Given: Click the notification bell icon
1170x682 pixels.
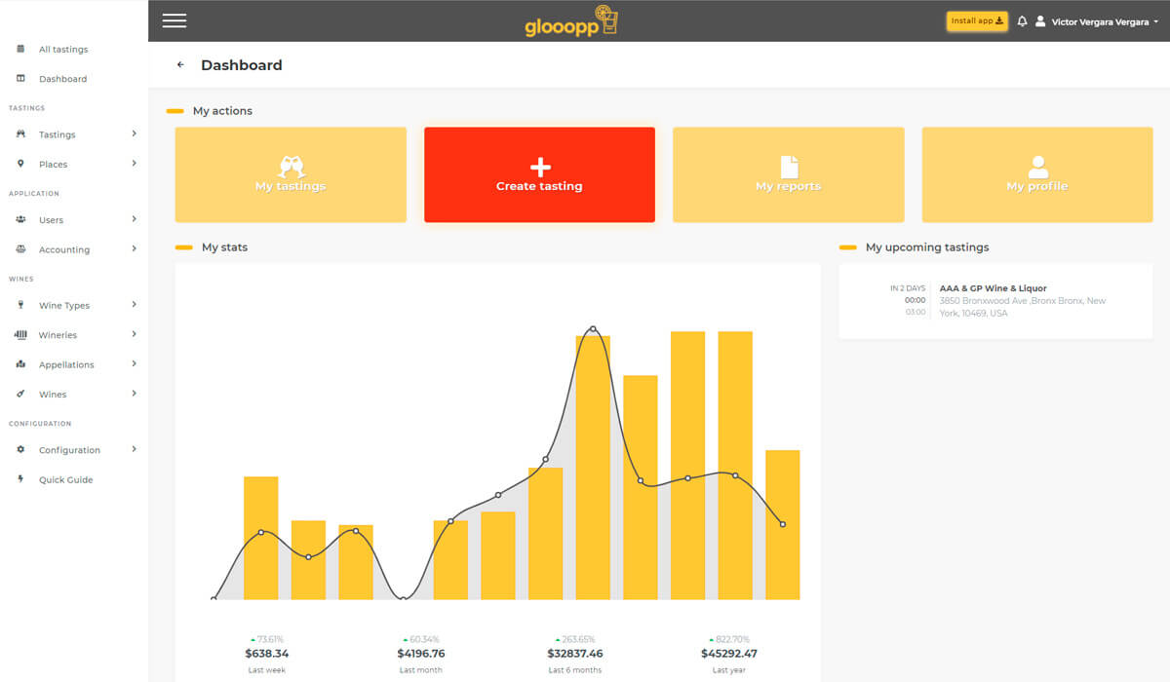Looking at the screenshot, I should pyautogui.click(x=1022, y=21).
